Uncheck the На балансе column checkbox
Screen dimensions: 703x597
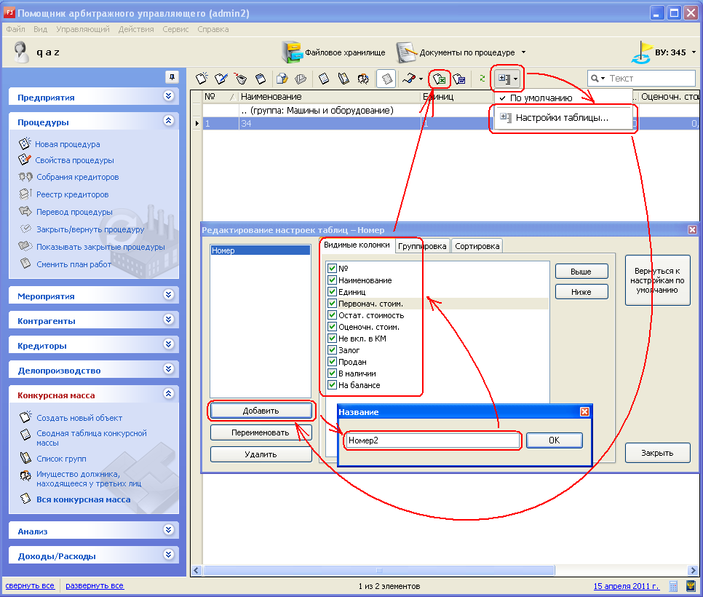click(x=333, y=385)
